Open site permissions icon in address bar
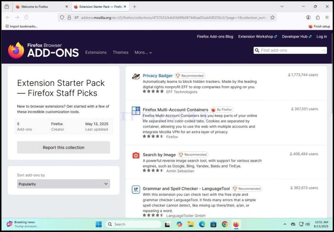Viewport: 334px width, 232px height. (76, 18)
